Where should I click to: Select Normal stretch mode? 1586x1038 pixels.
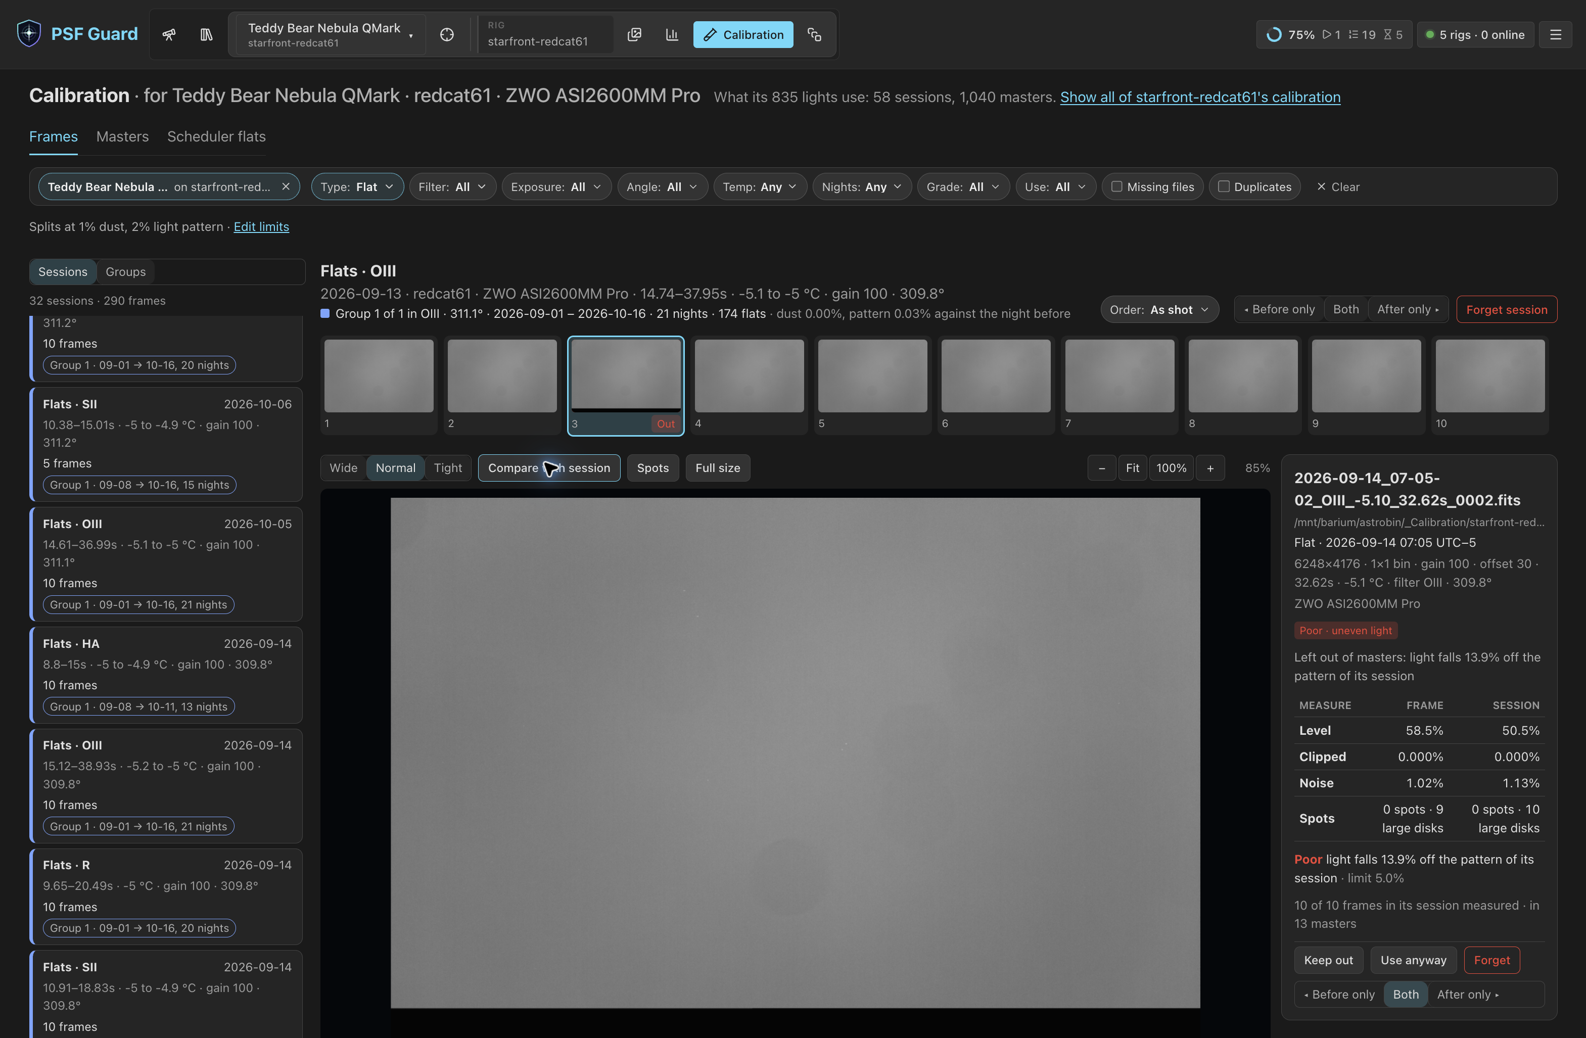395,467
